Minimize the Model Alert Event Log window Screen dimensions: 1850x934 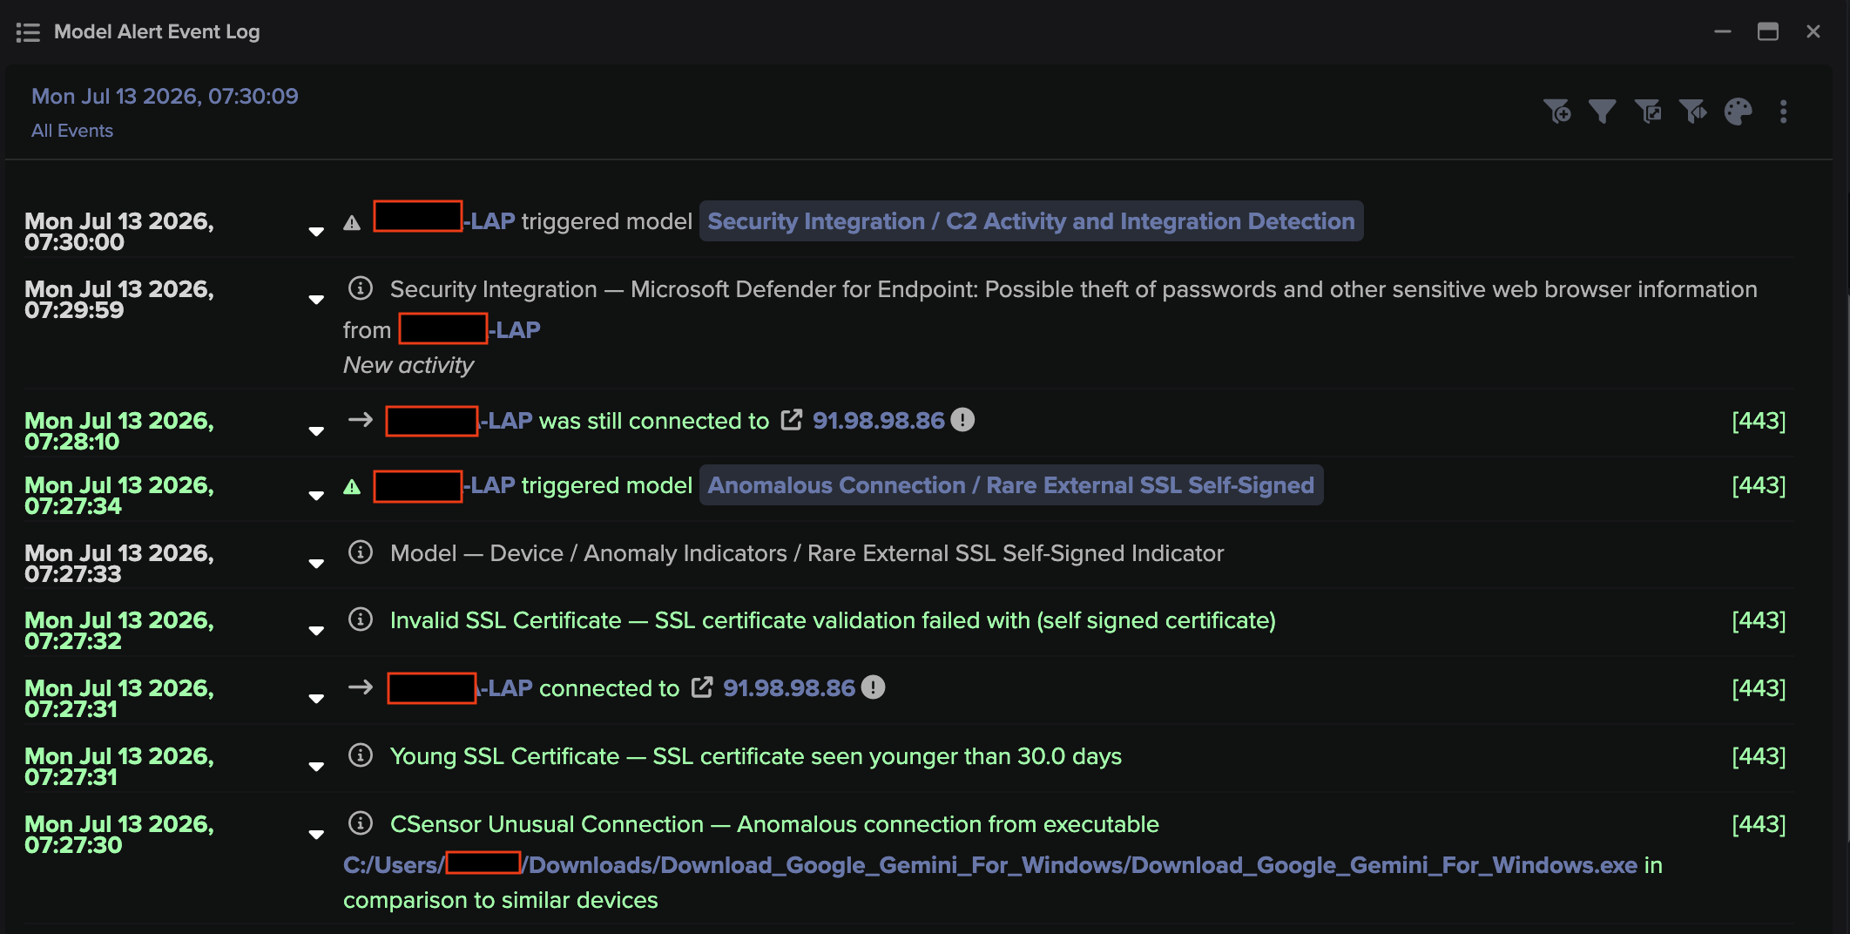[1723, 31]
